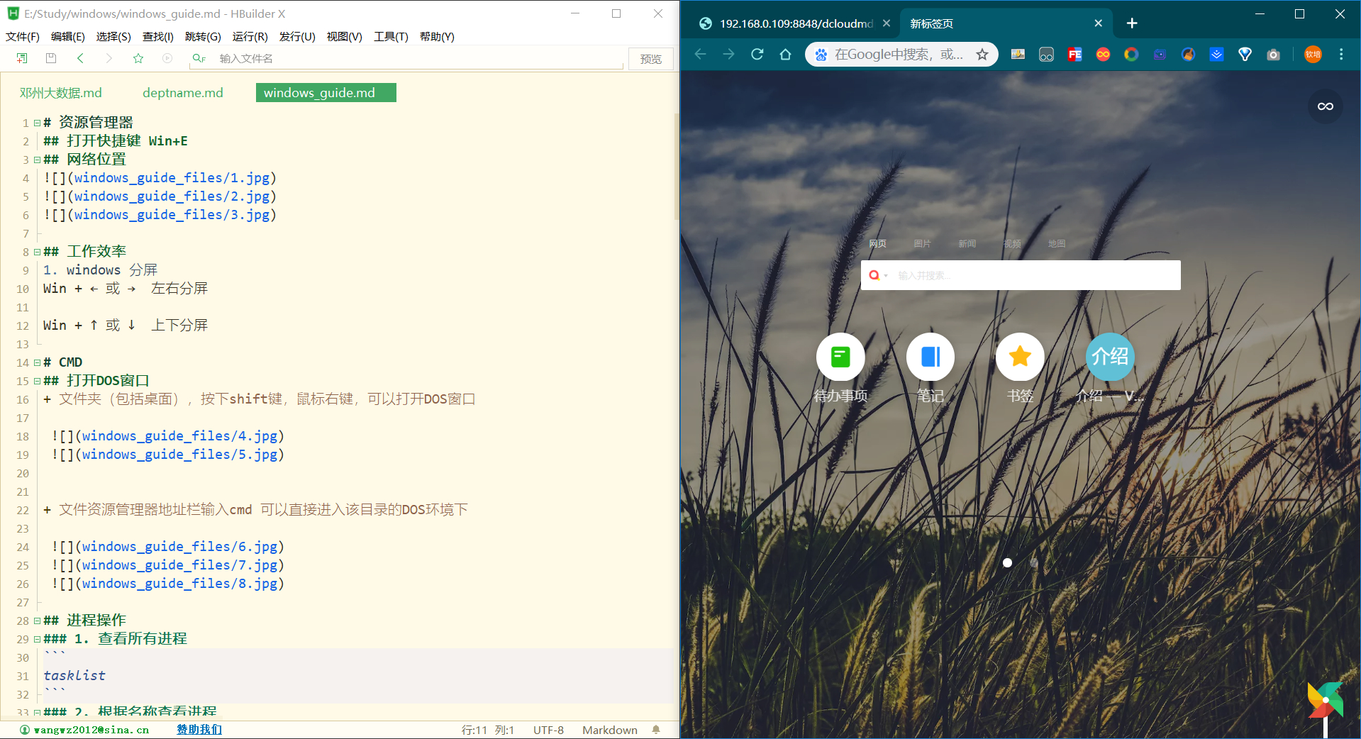The height and width of the screenshot is (739, 1361).
Task: Open the 书签 bookmarks shortcut
Action: pyautogui.click(x=1020, y=357)
